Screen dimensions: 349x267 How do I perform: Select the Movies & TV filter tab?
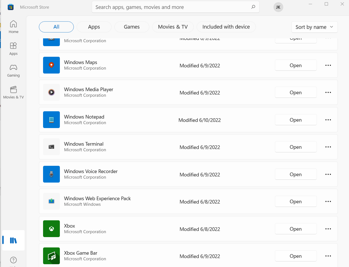click(173, 27)
